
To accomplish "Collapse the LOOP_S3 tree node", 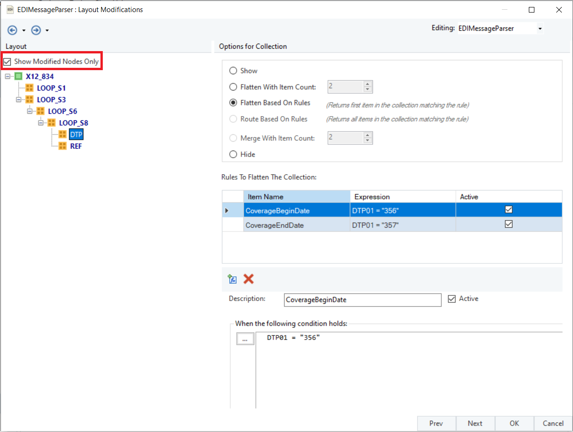I will point(19,99).
